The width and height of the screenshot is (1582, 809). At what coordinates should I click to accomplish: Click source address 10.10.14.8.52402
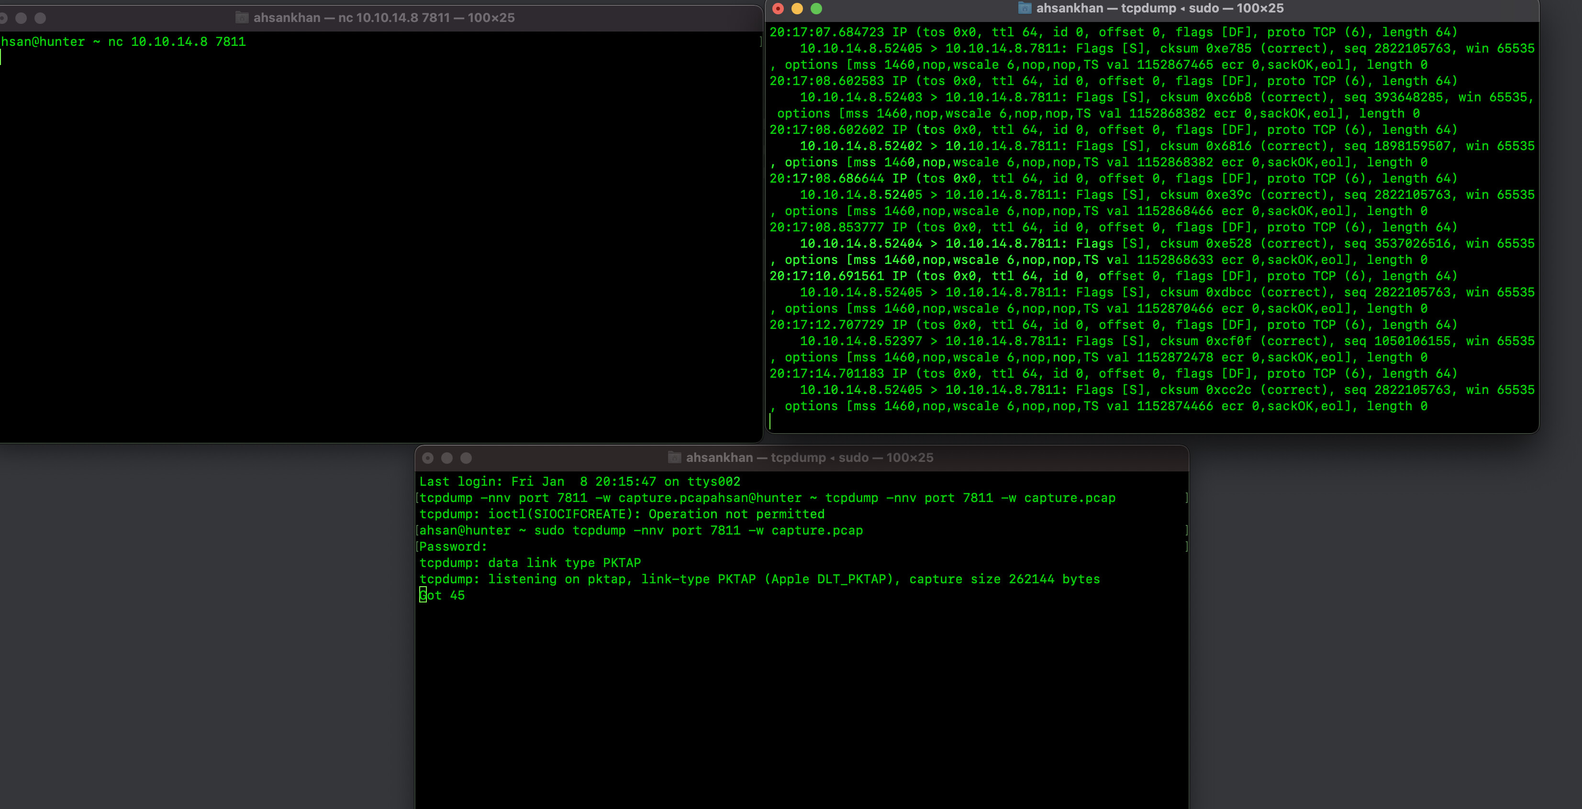click(861, 146)
